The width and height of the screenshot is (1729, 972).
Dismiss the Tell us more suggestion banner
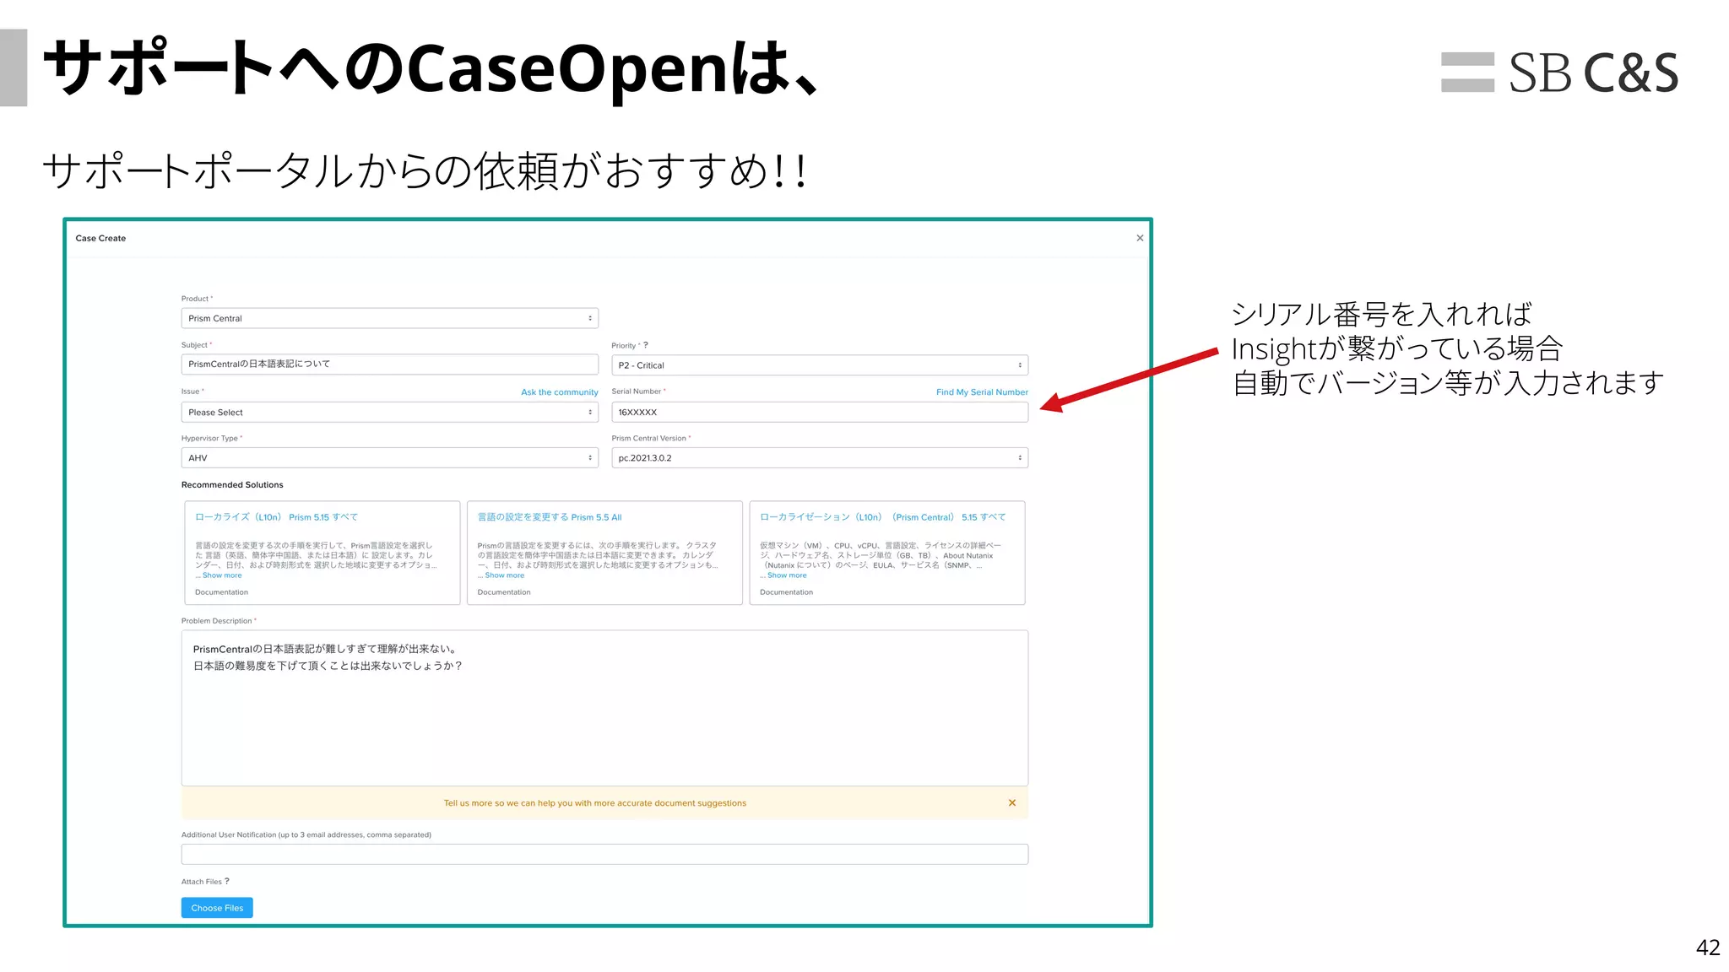[1012, 803]
